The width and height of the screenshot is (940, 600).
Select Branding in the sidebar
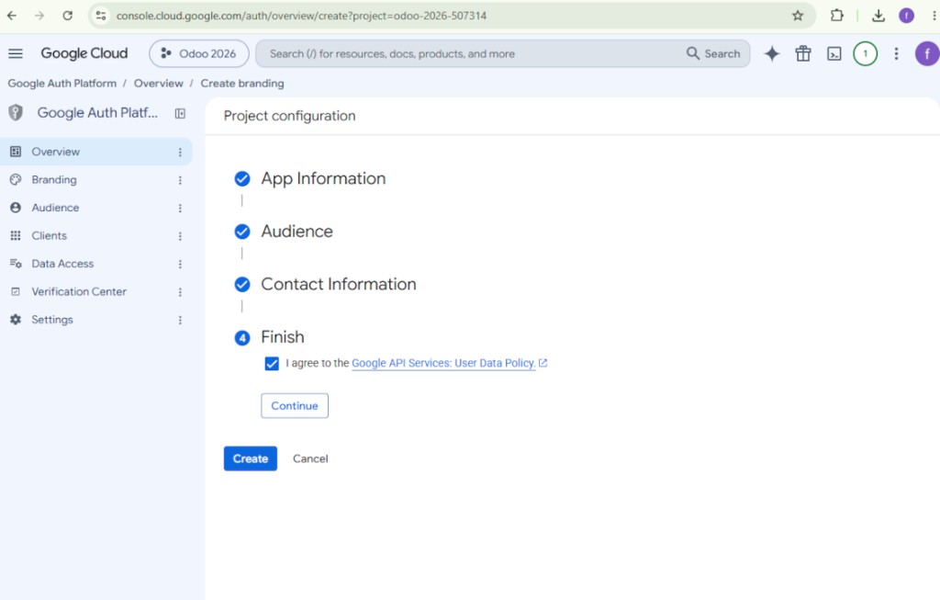pyautogui.click(x=95, y=179)
